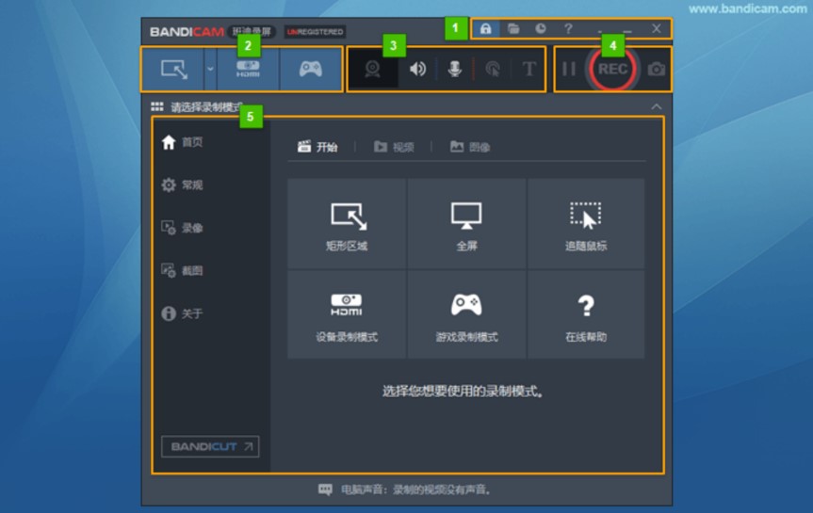The width and height of the screenshot is (813, 513).
Task: Open help question mark in title bar
Action: pos(568,28)
